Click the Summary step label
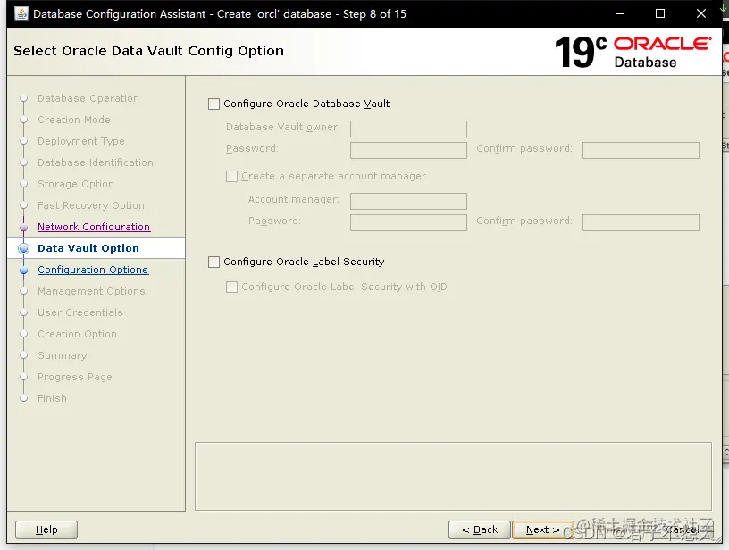The height and width of the screenshot is (550, 729). tap(63, 355)
